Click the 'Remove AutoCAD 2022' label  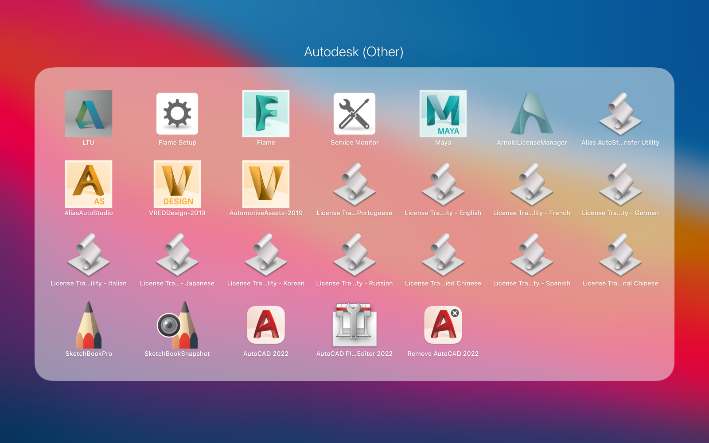tap(443, 354)
